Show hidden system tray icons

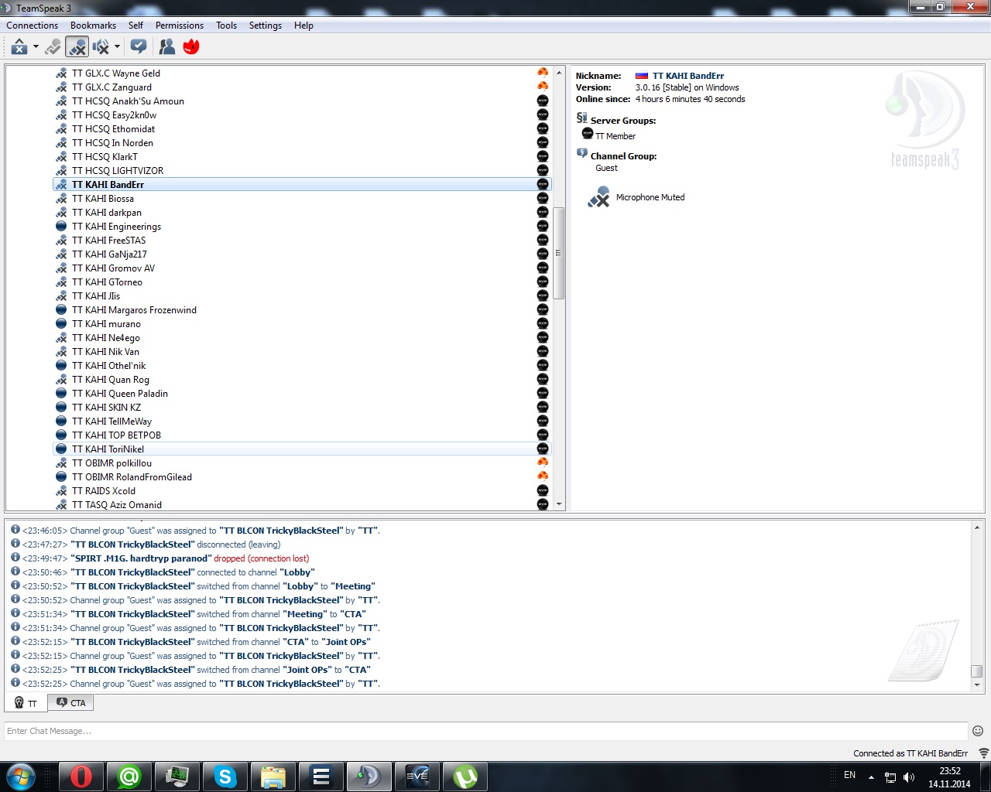[871, 777]
